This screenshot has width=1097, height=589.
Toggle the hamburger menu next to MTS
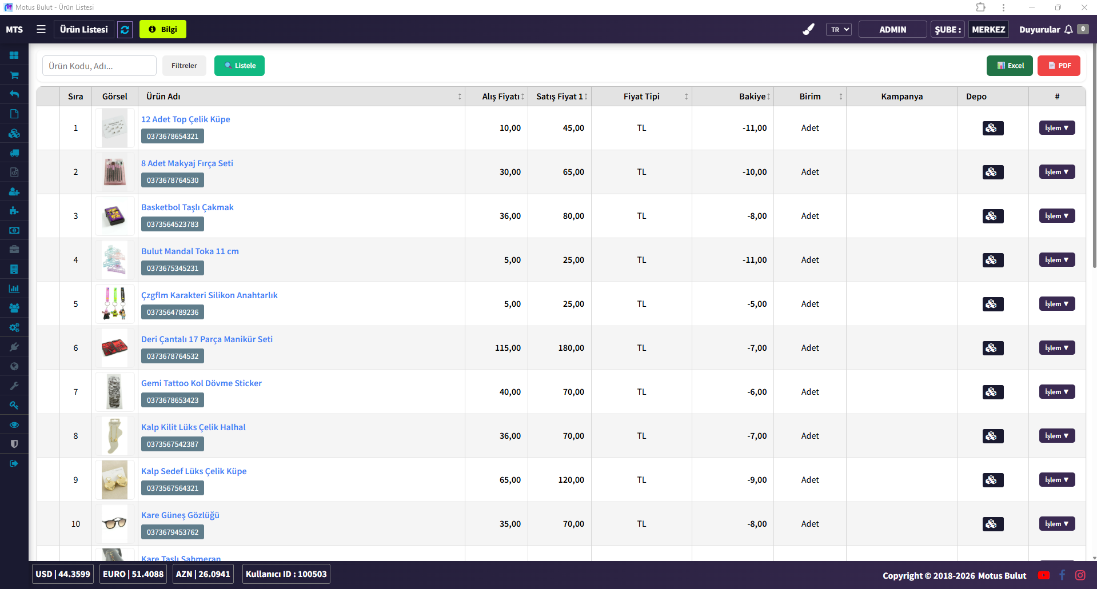tap(41, 29)
